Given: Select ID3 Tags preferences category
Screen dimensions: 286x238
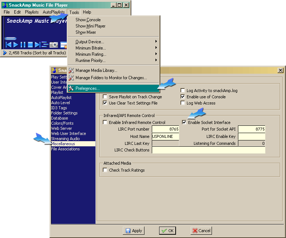Looking at the screenshot, I should (73, 108).
